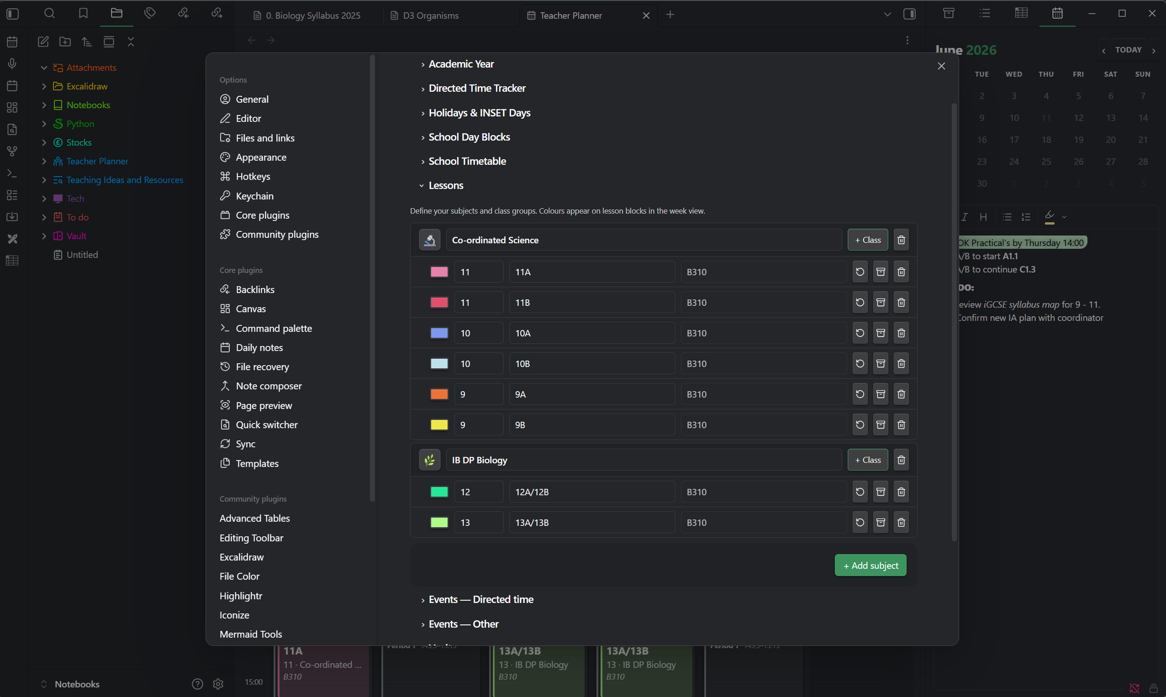
Task: Change the orange 9A colour swatch
Action: tap(439, 394)
